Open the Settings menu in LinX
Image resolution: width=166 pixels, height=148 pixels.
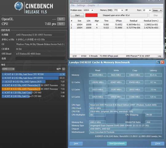click(81, 5)
